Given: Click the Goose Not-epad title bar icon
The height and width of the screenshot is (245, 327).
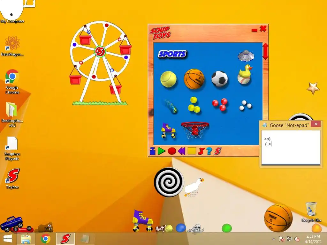Looking at the screenshot, I should click(265, 125).
